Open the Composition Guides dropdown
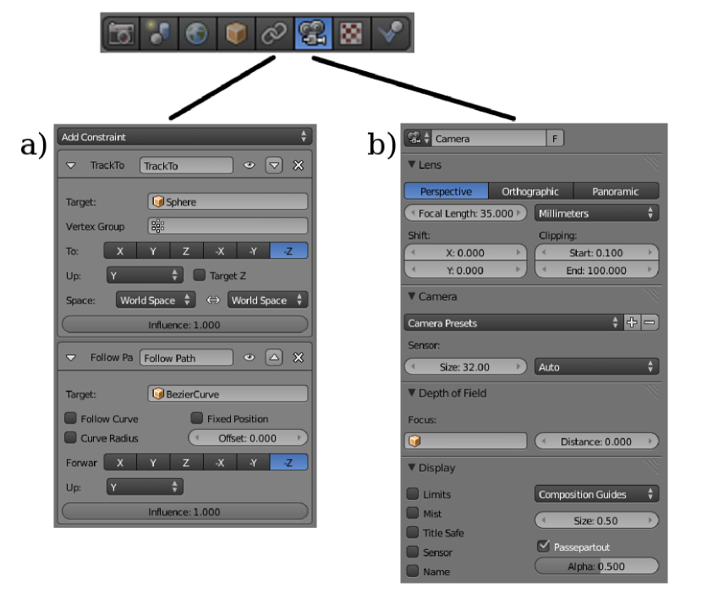Image resolution: width=702 pixels, height=615 pixels. click(x=597, y=494)
